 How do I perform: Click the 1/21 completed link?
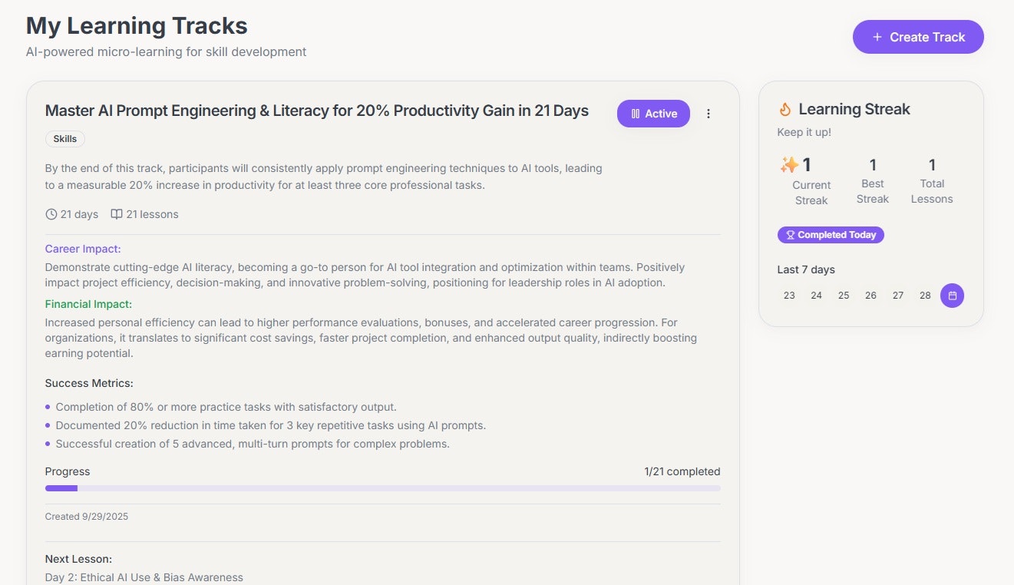coord(682,471)
